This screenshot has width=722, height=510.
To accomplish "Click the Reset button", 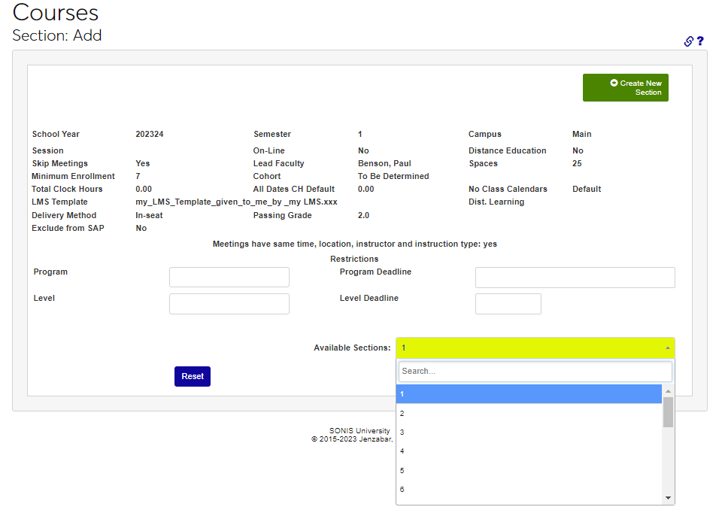I will point(192,376).
